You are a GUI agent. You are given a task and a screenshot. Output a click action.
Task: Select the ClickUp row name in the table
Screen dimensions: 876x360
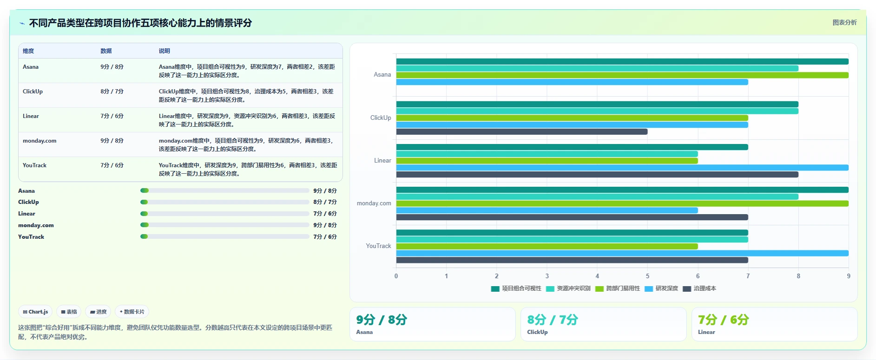pos(33,92)
